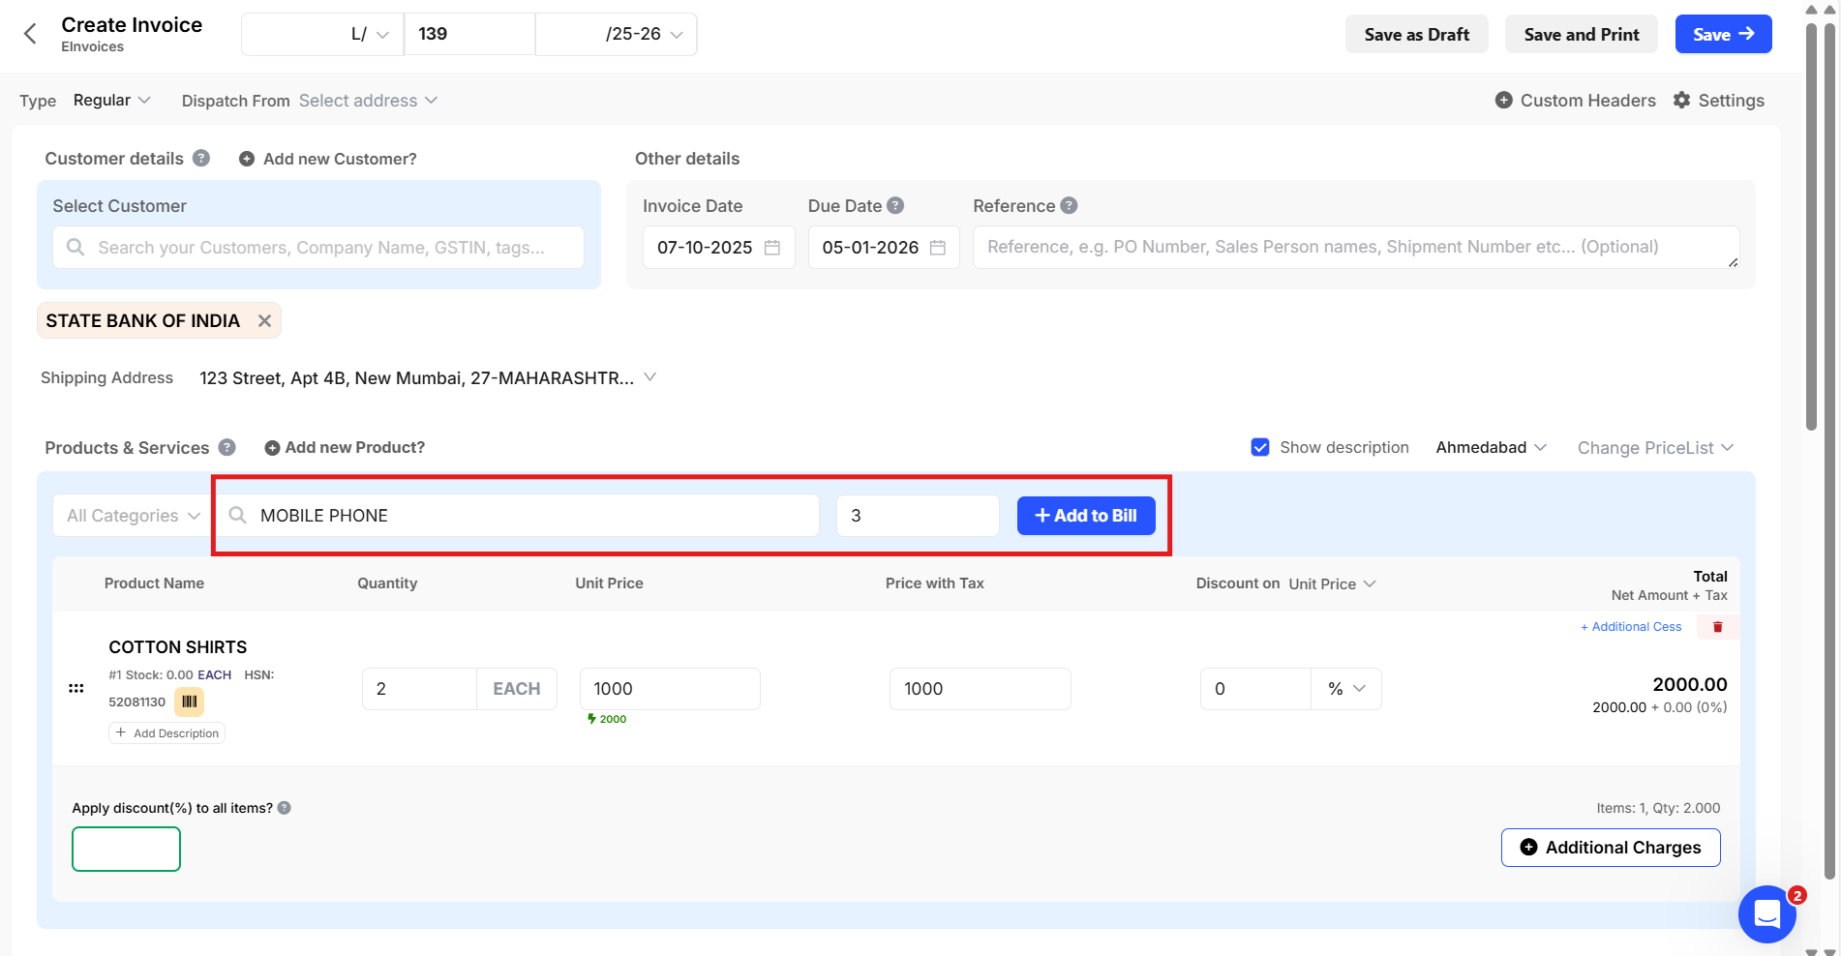Viewport: 1841px width, 956px height.
Task: Click the Unit Price field for COTTON SHIRTS
Action: click(670, 689)
